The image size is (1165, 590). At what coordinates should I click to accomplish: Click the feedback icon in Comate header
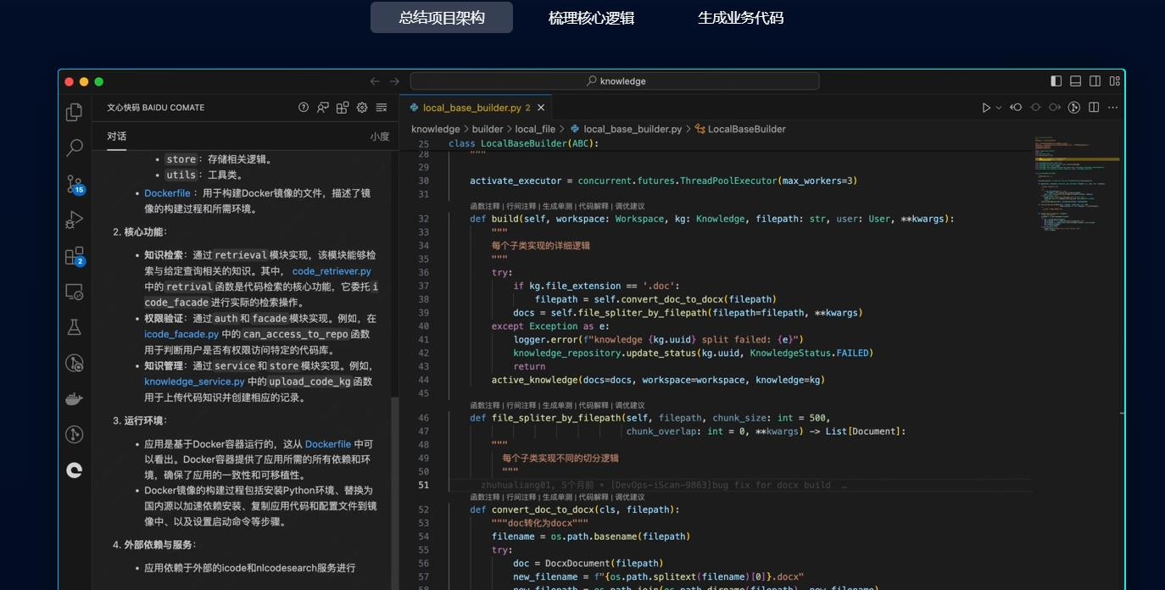coord(323,108)
